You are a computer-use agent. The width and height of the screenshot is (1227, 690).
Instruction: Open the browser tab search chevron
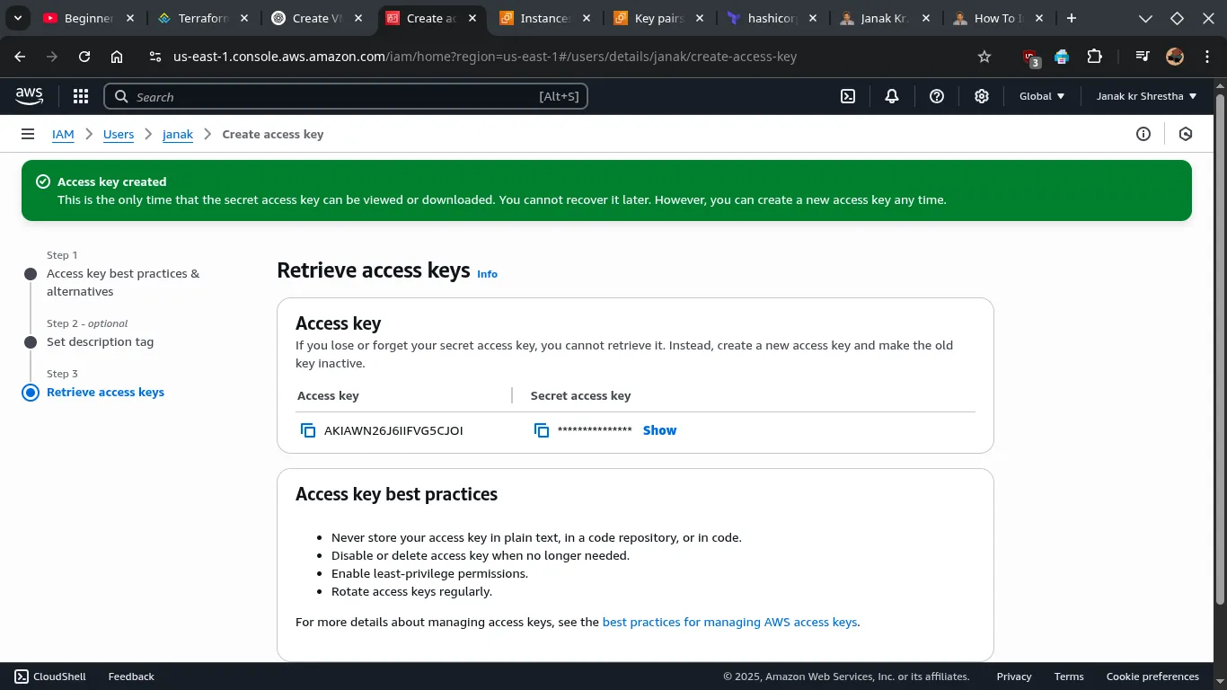[1144, 18]
